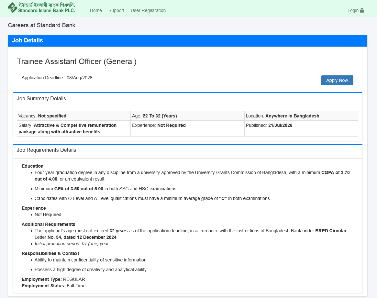Click the Education section label
377x298 pixels.
pyautogui.click(x=32, y=166)
